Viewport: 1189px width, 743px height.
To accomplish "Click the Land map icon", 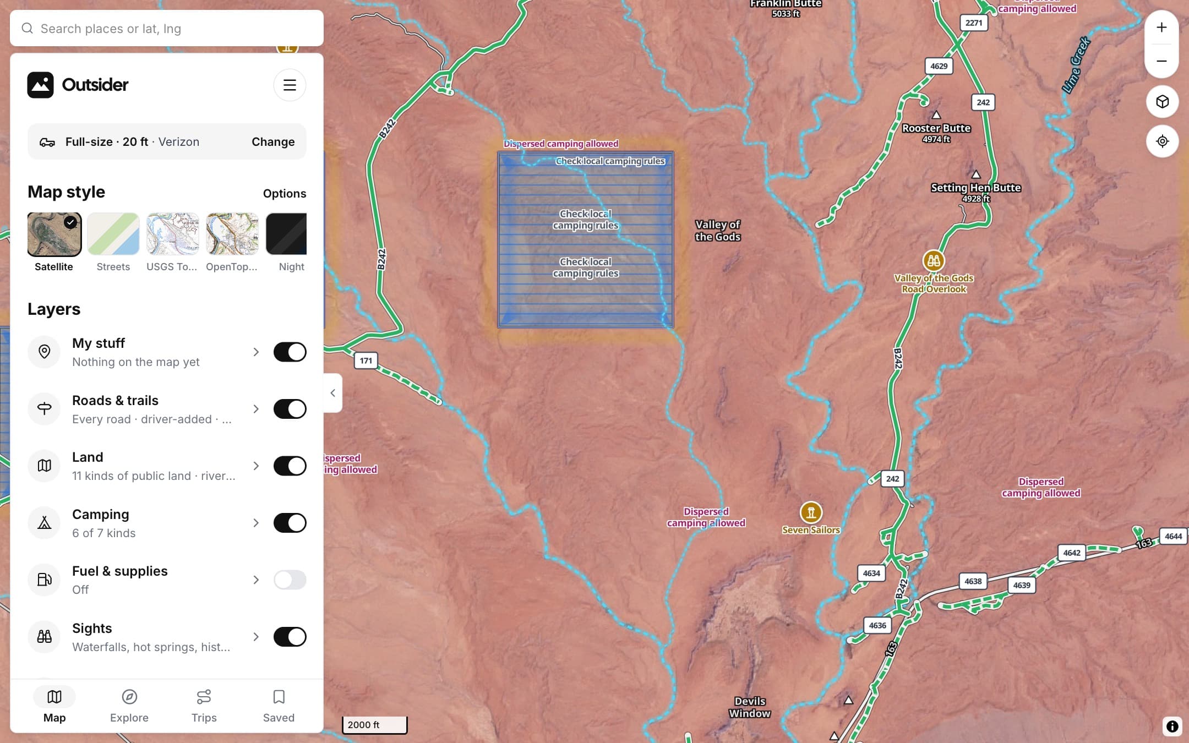I will pos(44,466).
